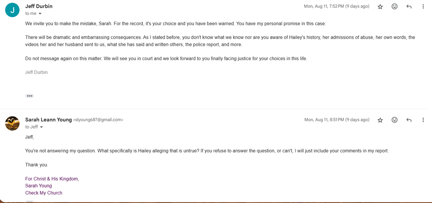This screenshot has width=432, height=203.
Task: Add emoji reaction to Jeff Durbin's email
Action: coord(394,7)
